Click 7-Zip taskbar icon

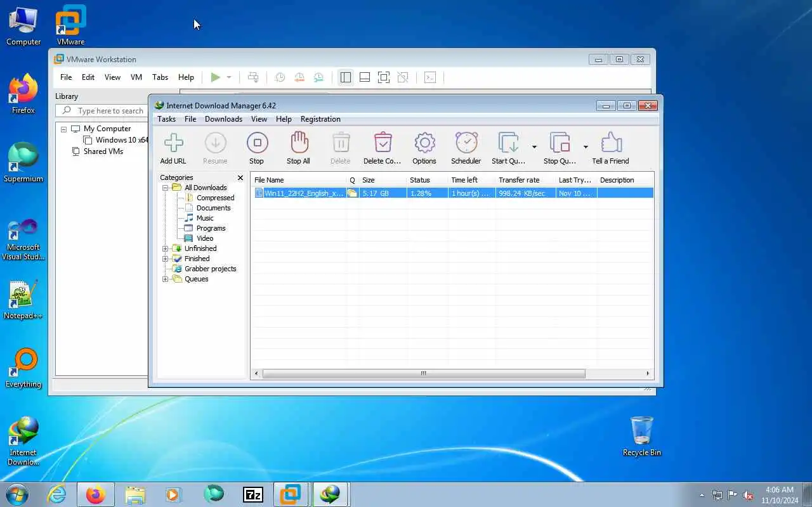[252, 494]
